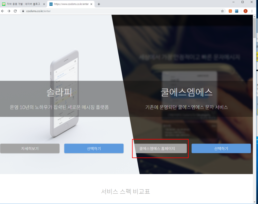258x204 pixels.
Task: Click the page scrollbar down arrow
Action: (x=254, y=202)
